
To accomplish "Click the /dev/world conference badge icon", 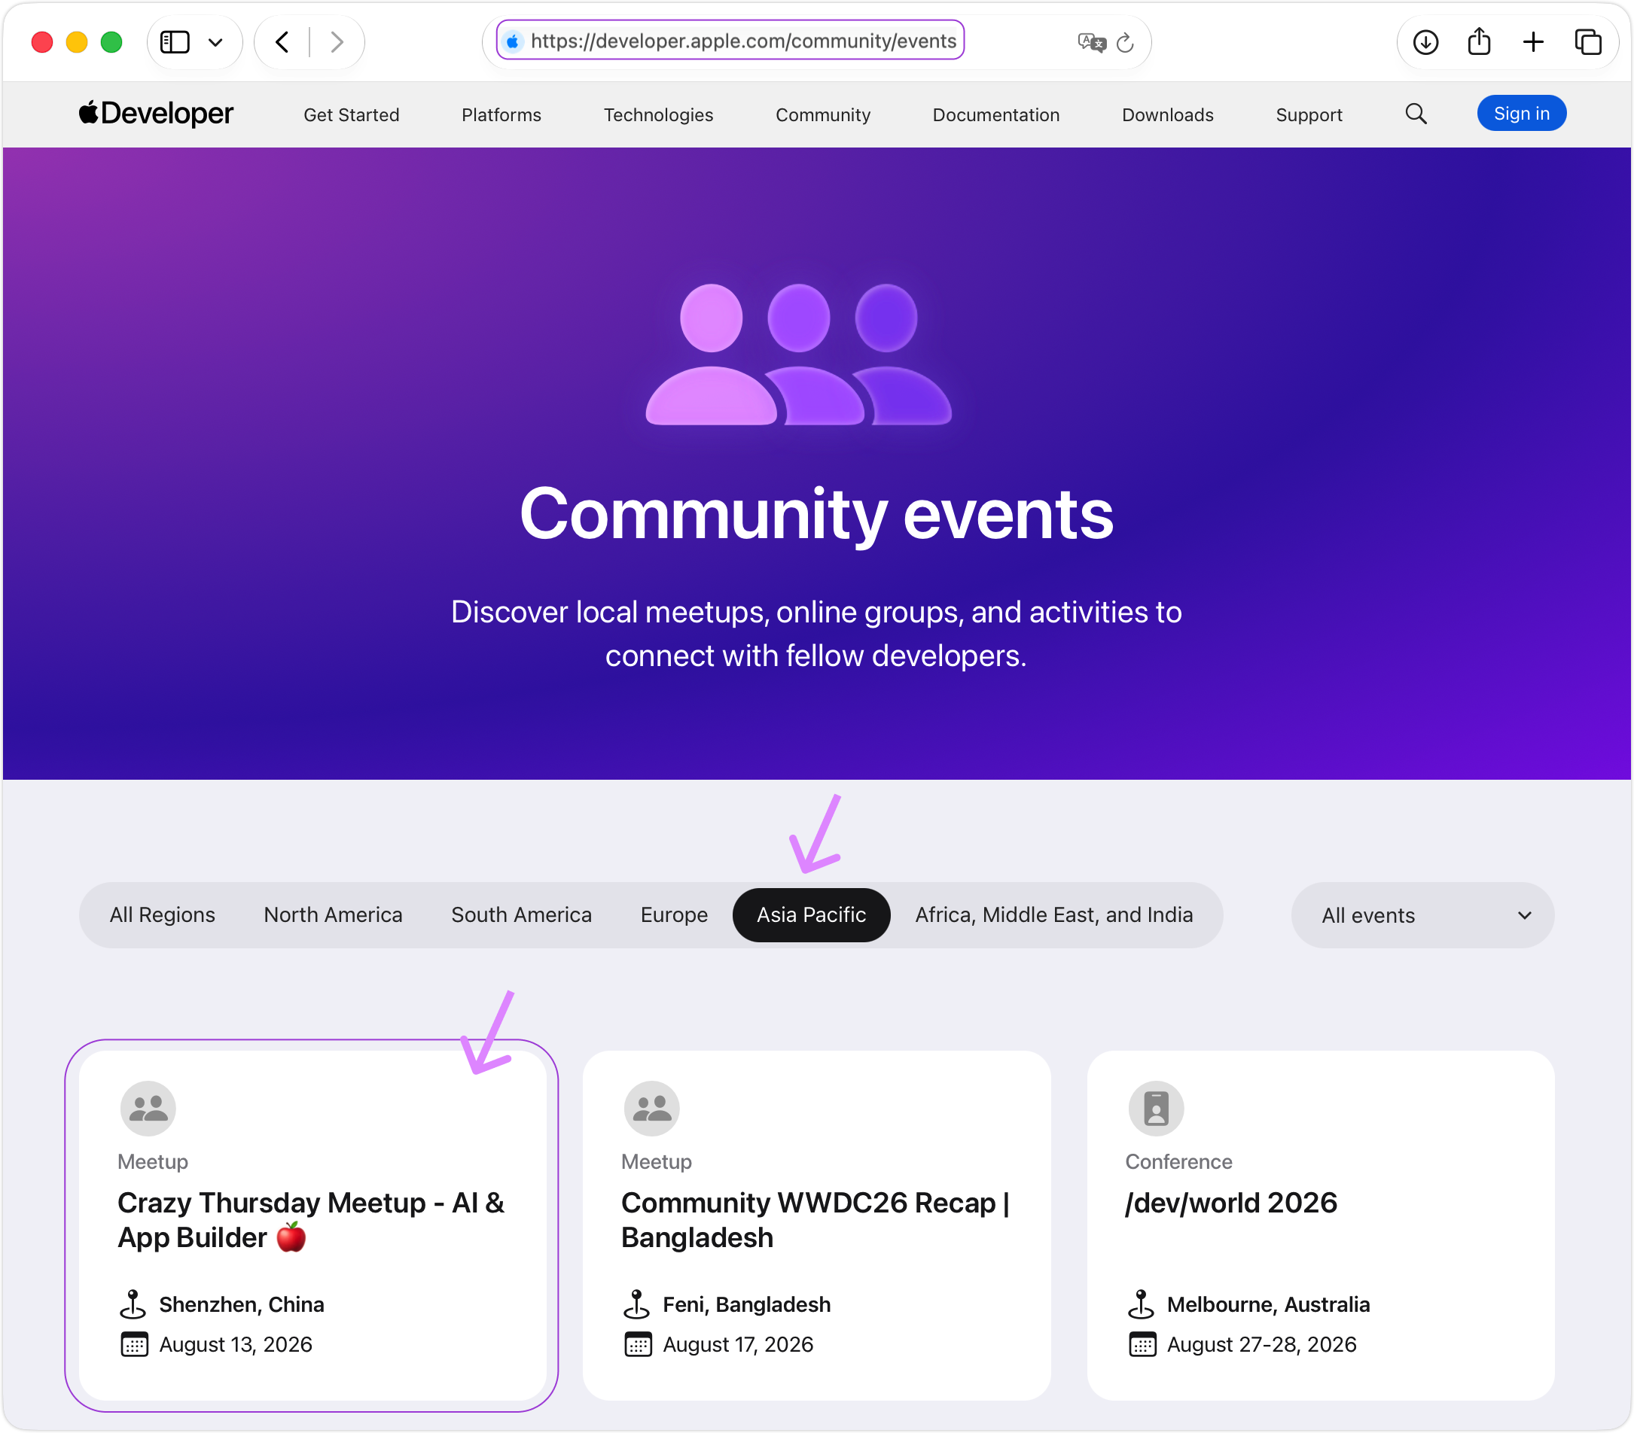I will [x=1156, y=1108].
